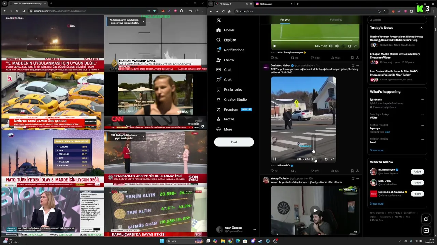Open Profile in X sidebar
437x245 pixels.
[x=225, y=119]
